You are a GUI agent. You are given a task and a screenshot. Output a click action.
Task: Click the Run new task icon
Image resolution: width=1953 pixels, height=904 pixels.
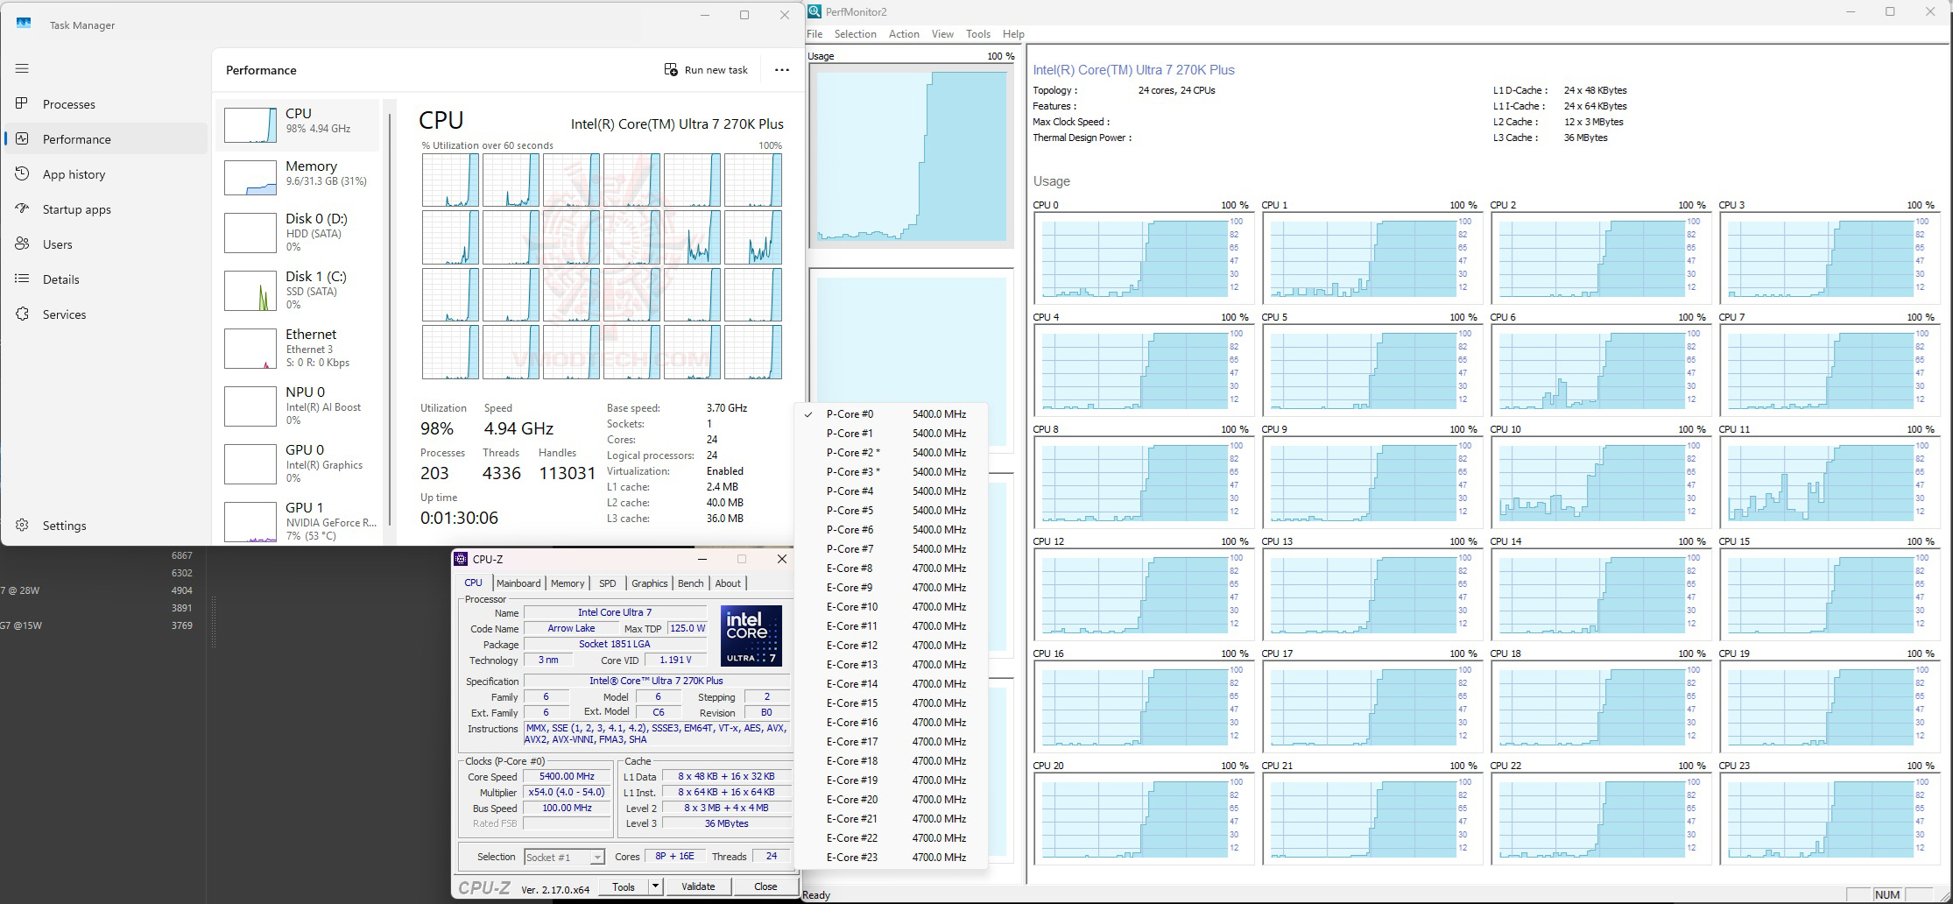(671, 69)
